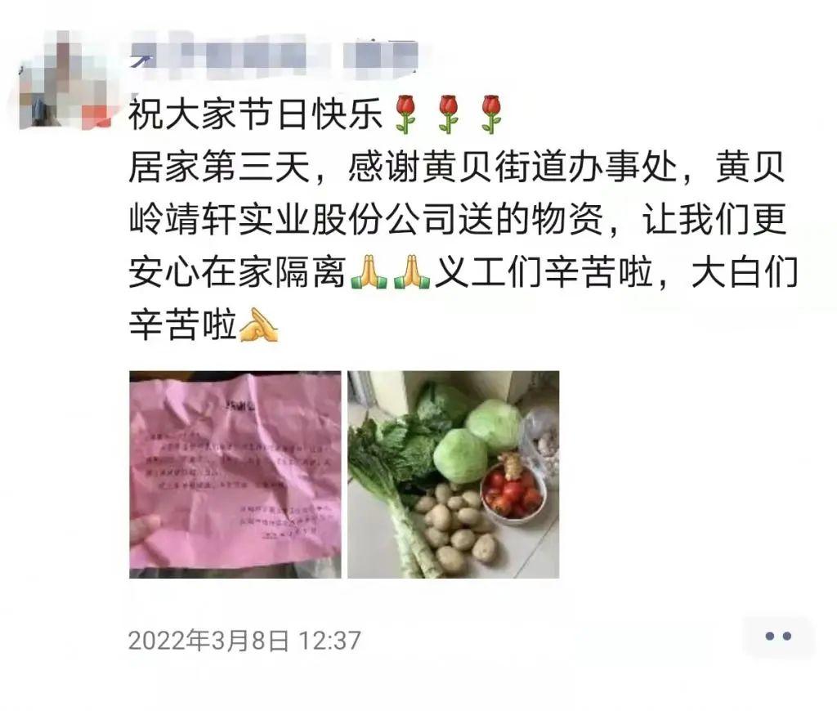The image size is (837, 711).
Task: Click the 安心在家隔离 phrase
Action: point(238,273)
